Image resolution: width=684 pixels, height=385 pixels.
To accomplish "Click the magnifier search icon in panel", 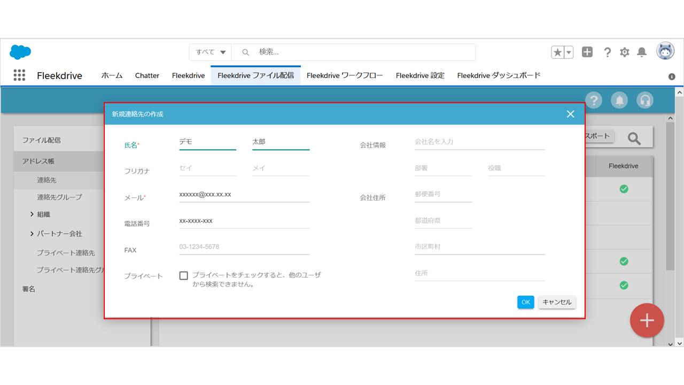I will [x=634, y=138].
